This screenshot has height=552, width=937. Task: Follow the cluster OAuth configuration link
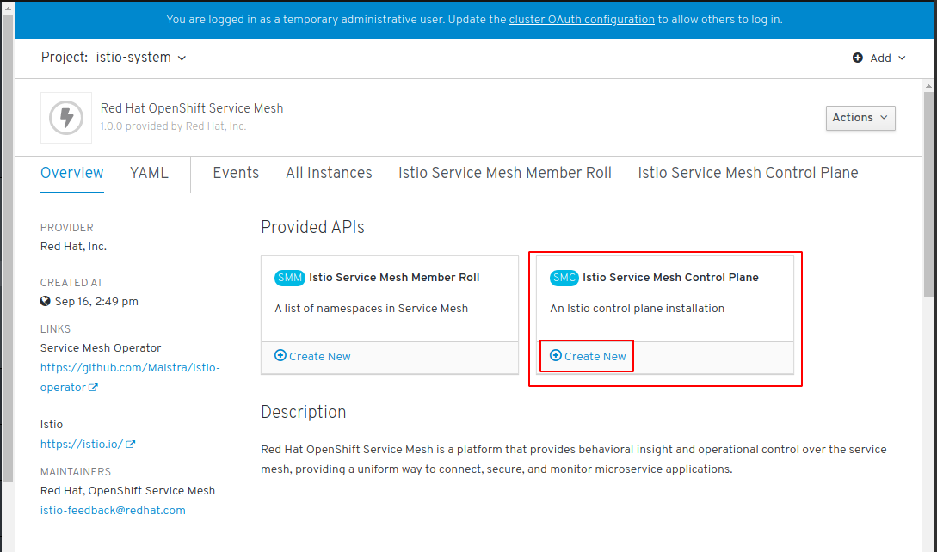582,20
